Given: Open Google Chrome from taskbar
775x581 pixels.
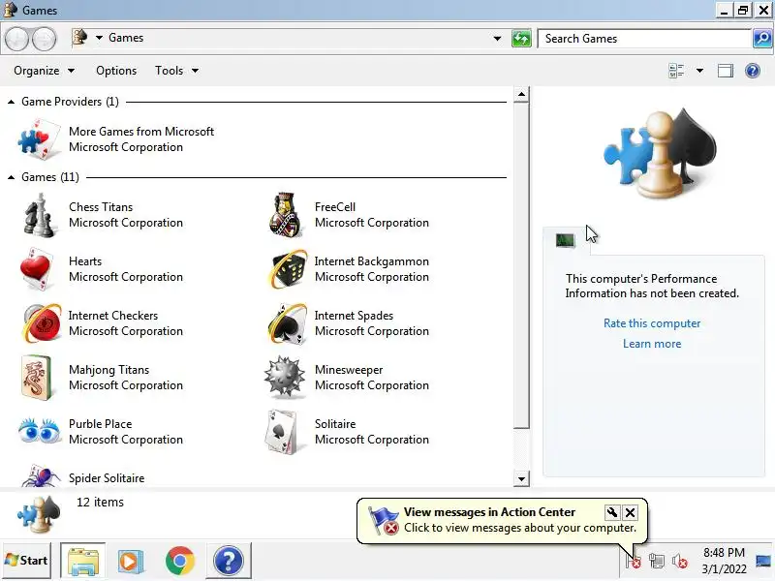Looking at the screenshot, I should 180,561.
